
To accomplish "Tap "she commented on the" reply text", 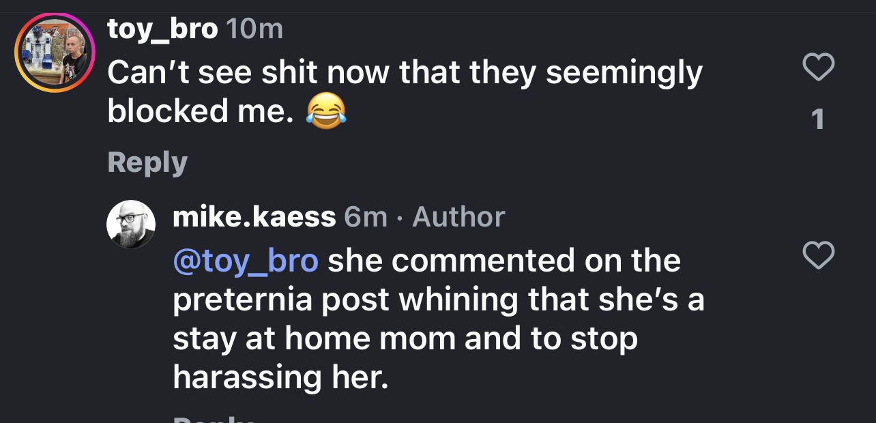I will 504,261.
